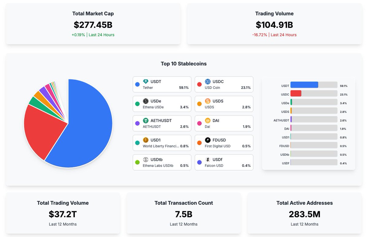
Task: Open the USDC stablecoin card
Action: (224, 84)
